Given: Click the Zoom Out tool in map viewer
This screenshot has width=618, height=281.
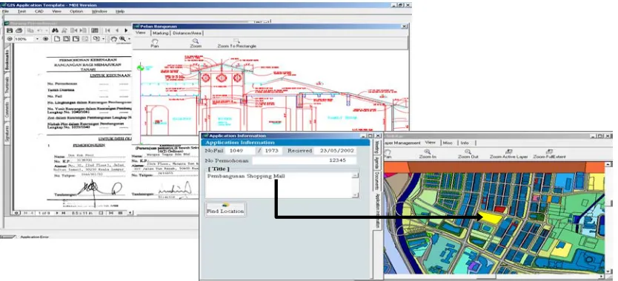Looking at the screenshot, I should 468,154.
